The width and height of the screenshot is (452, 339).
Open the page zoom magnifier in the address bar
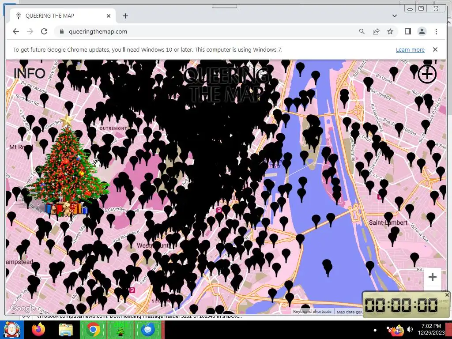[362, 31]
